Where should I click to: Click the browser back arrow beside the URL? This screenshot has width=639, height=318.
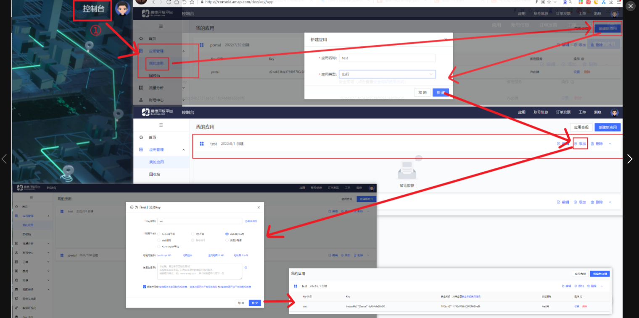pyautogui.click(x=154, y=2)
